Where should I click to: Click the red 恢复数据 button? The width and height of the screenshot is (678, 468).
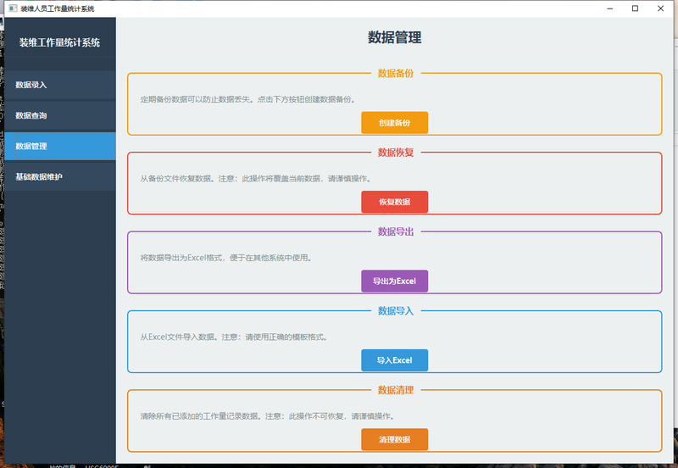pyautogui.click(x=394, y=202)
